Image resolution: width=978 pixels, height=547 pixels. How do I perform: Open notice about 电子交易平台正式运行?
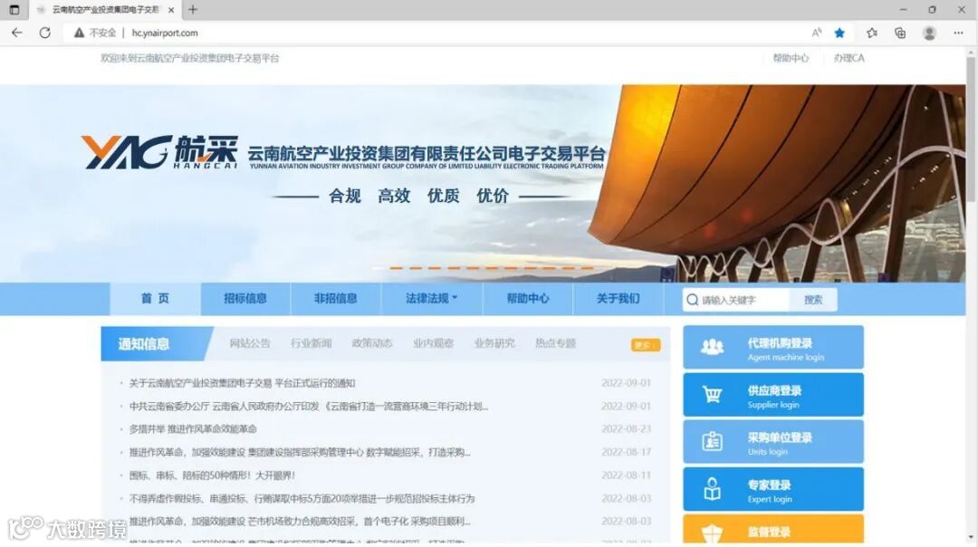pyautogui.click(x=242, y=383)
